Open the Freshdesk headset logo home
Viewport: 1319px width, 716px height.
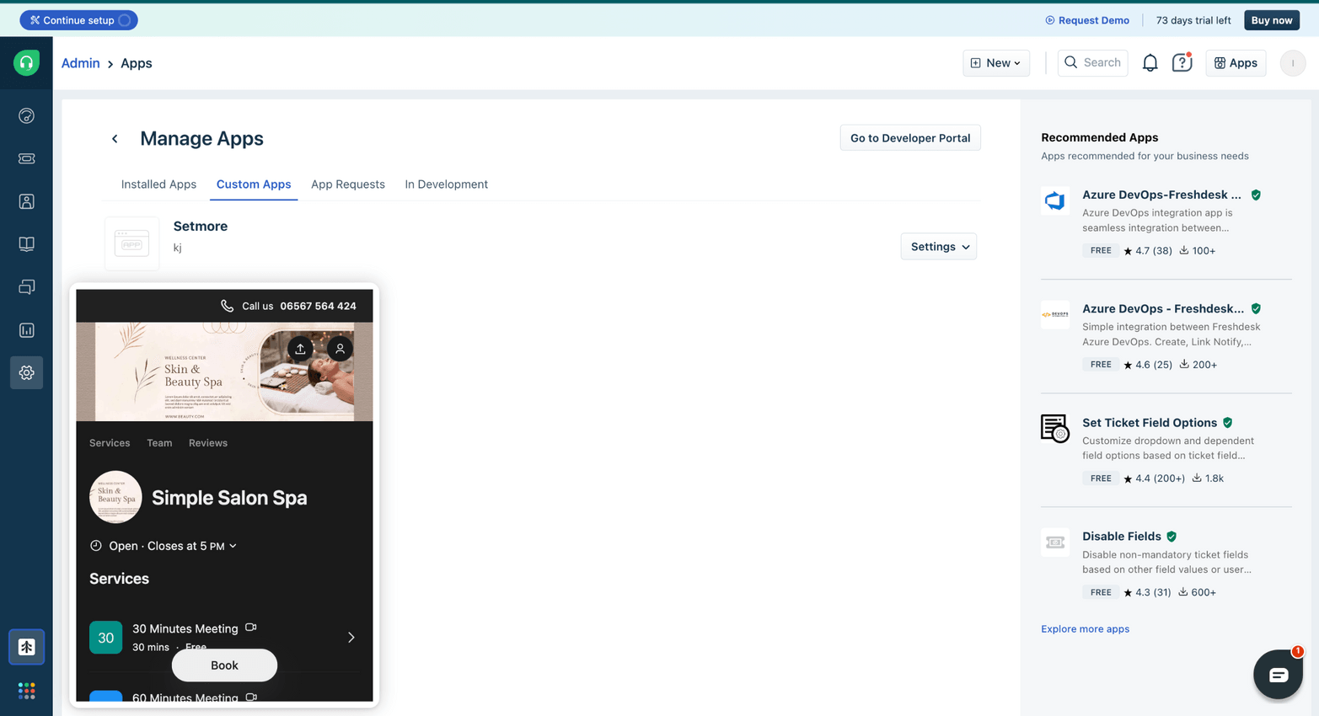(26, 62)
